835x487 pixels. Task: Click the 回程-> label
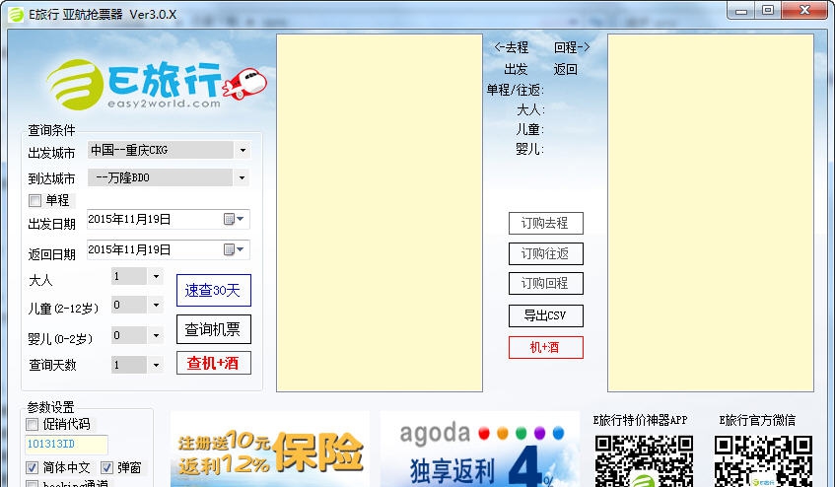[x=572, y=47]
